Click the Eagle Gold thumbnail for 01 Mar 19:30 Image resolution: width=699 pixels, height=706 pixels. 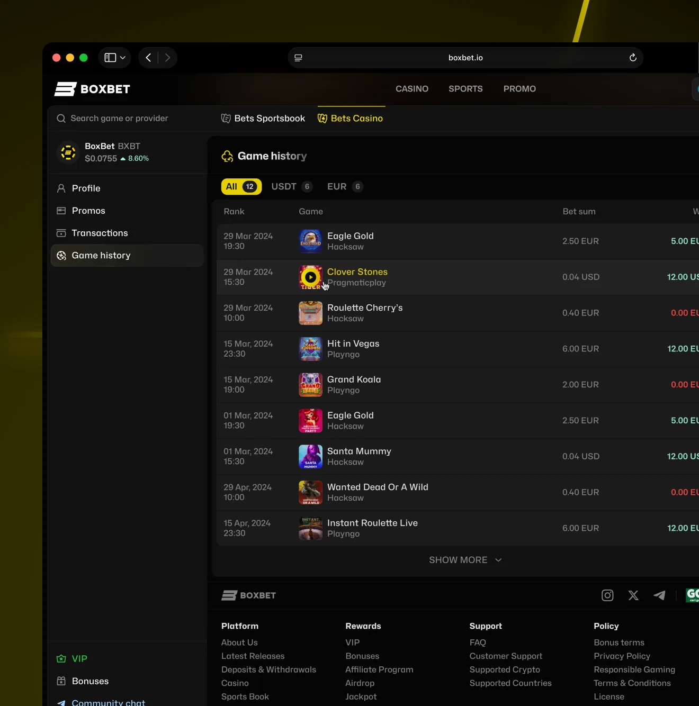310,421
